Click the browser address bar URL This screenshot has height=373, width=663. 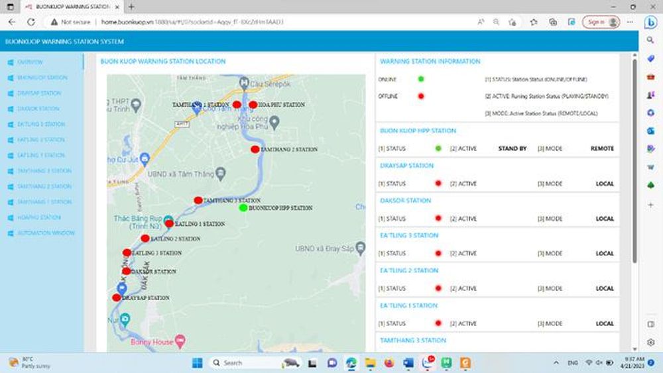[x=192, y=22]
